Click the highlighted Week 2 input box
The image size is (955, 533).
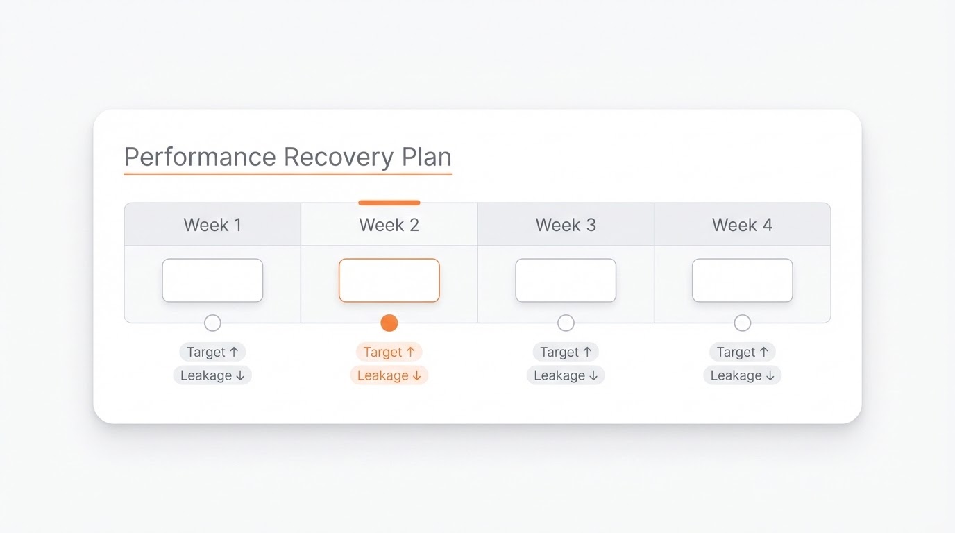(389, 280)
